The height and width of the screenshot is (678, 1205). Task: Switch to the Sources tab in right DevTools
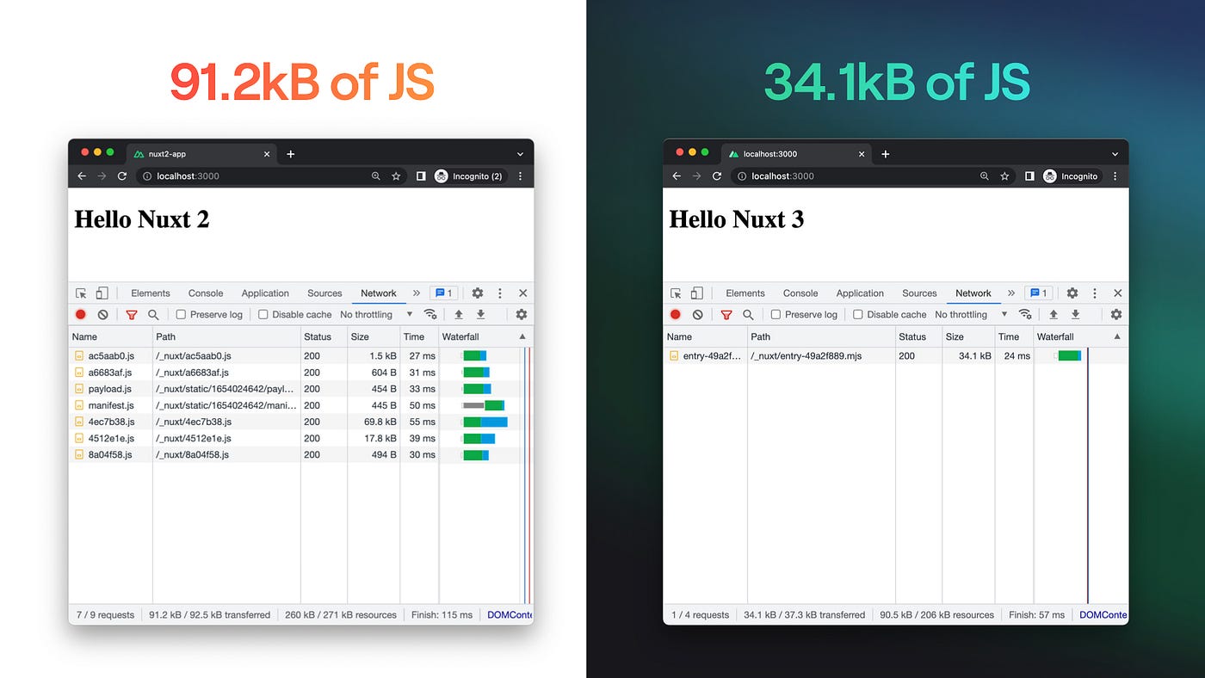(919, 293)
